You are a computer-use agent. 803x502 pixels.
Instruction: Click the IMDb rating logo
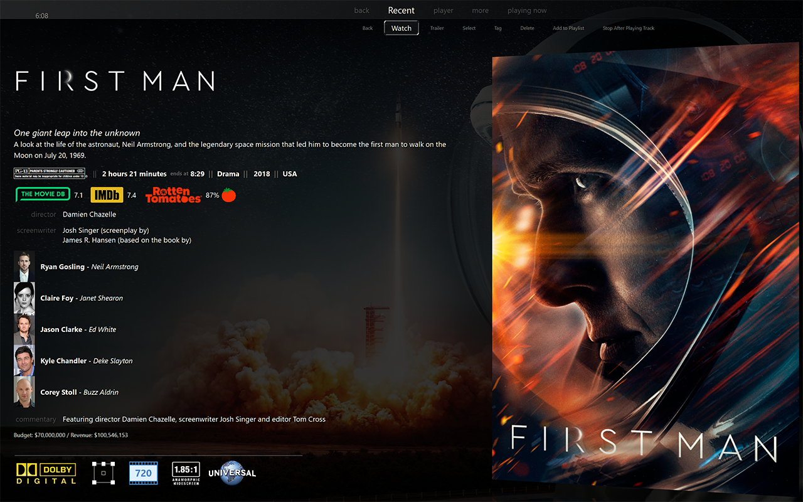click(x=107, y=195)
